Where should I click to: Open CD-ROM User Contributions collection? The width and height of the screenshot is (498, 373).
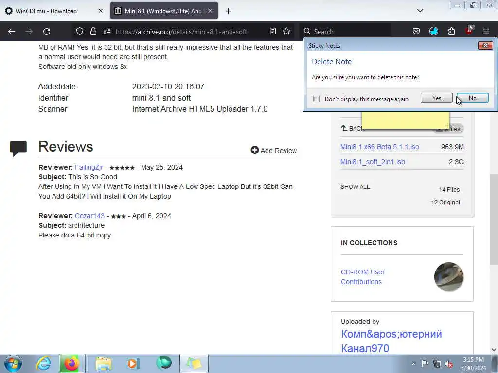(363, 277)
